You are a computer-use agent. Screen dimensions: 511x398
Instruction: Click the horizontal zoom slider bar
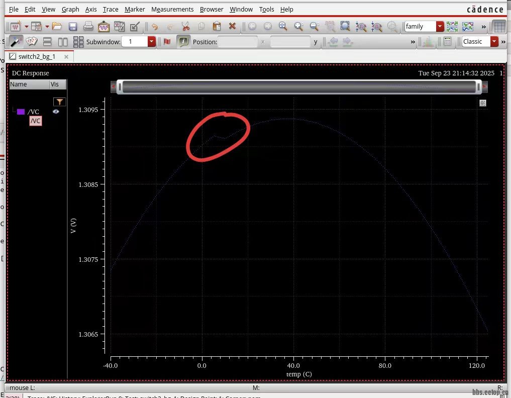299,87
